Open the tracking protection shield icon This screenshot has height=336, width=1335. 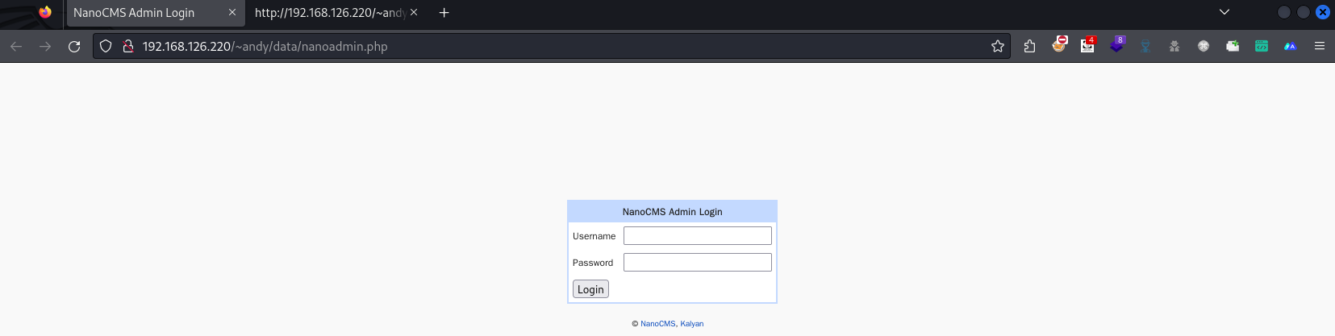click(x=106, y=47)
